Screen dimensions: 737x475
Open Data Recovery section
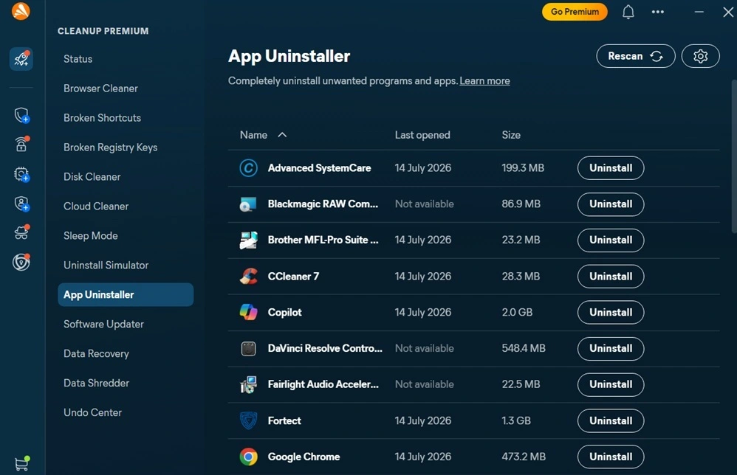(x=96, y=354)
